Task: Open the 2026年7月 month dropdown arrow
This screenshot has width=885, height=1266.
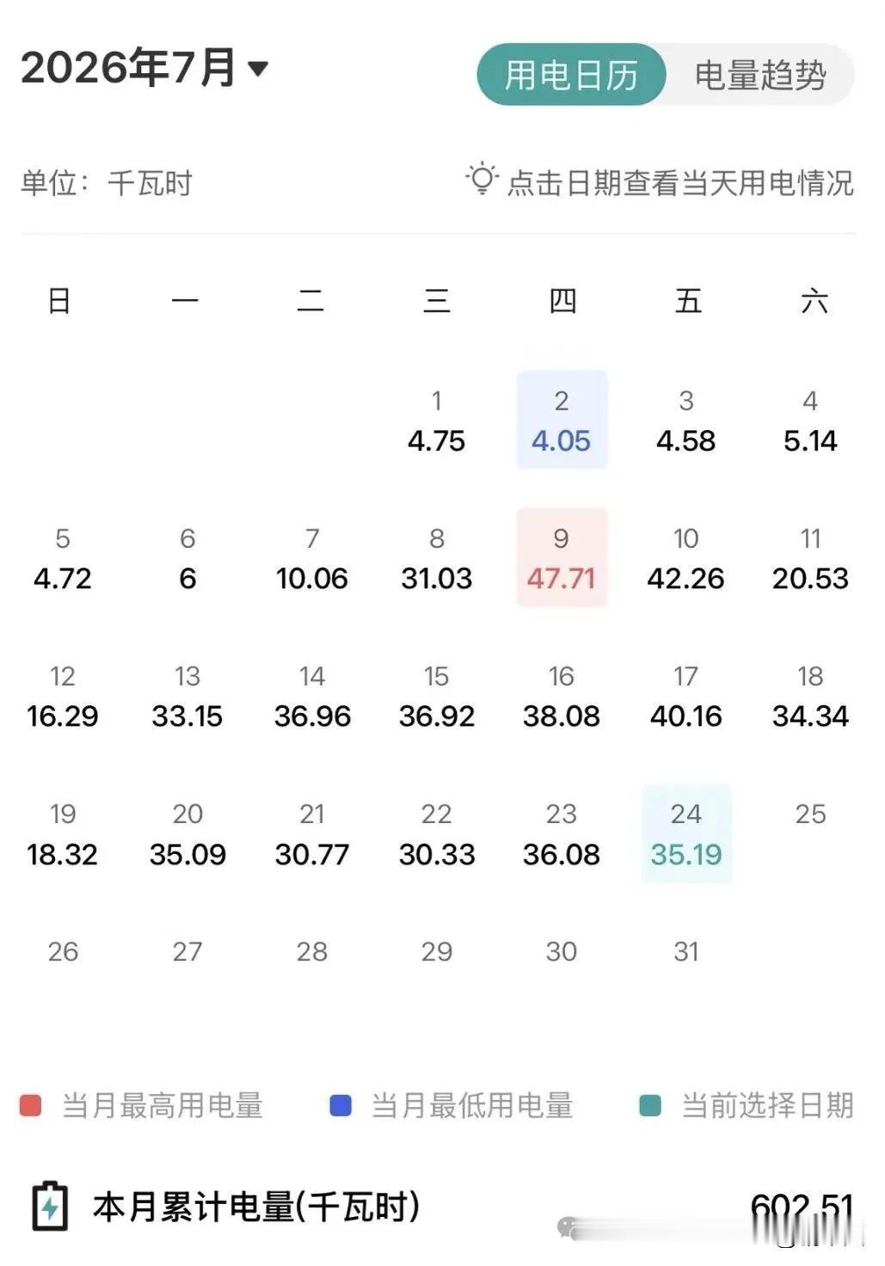Action: [x=257, y=68]
